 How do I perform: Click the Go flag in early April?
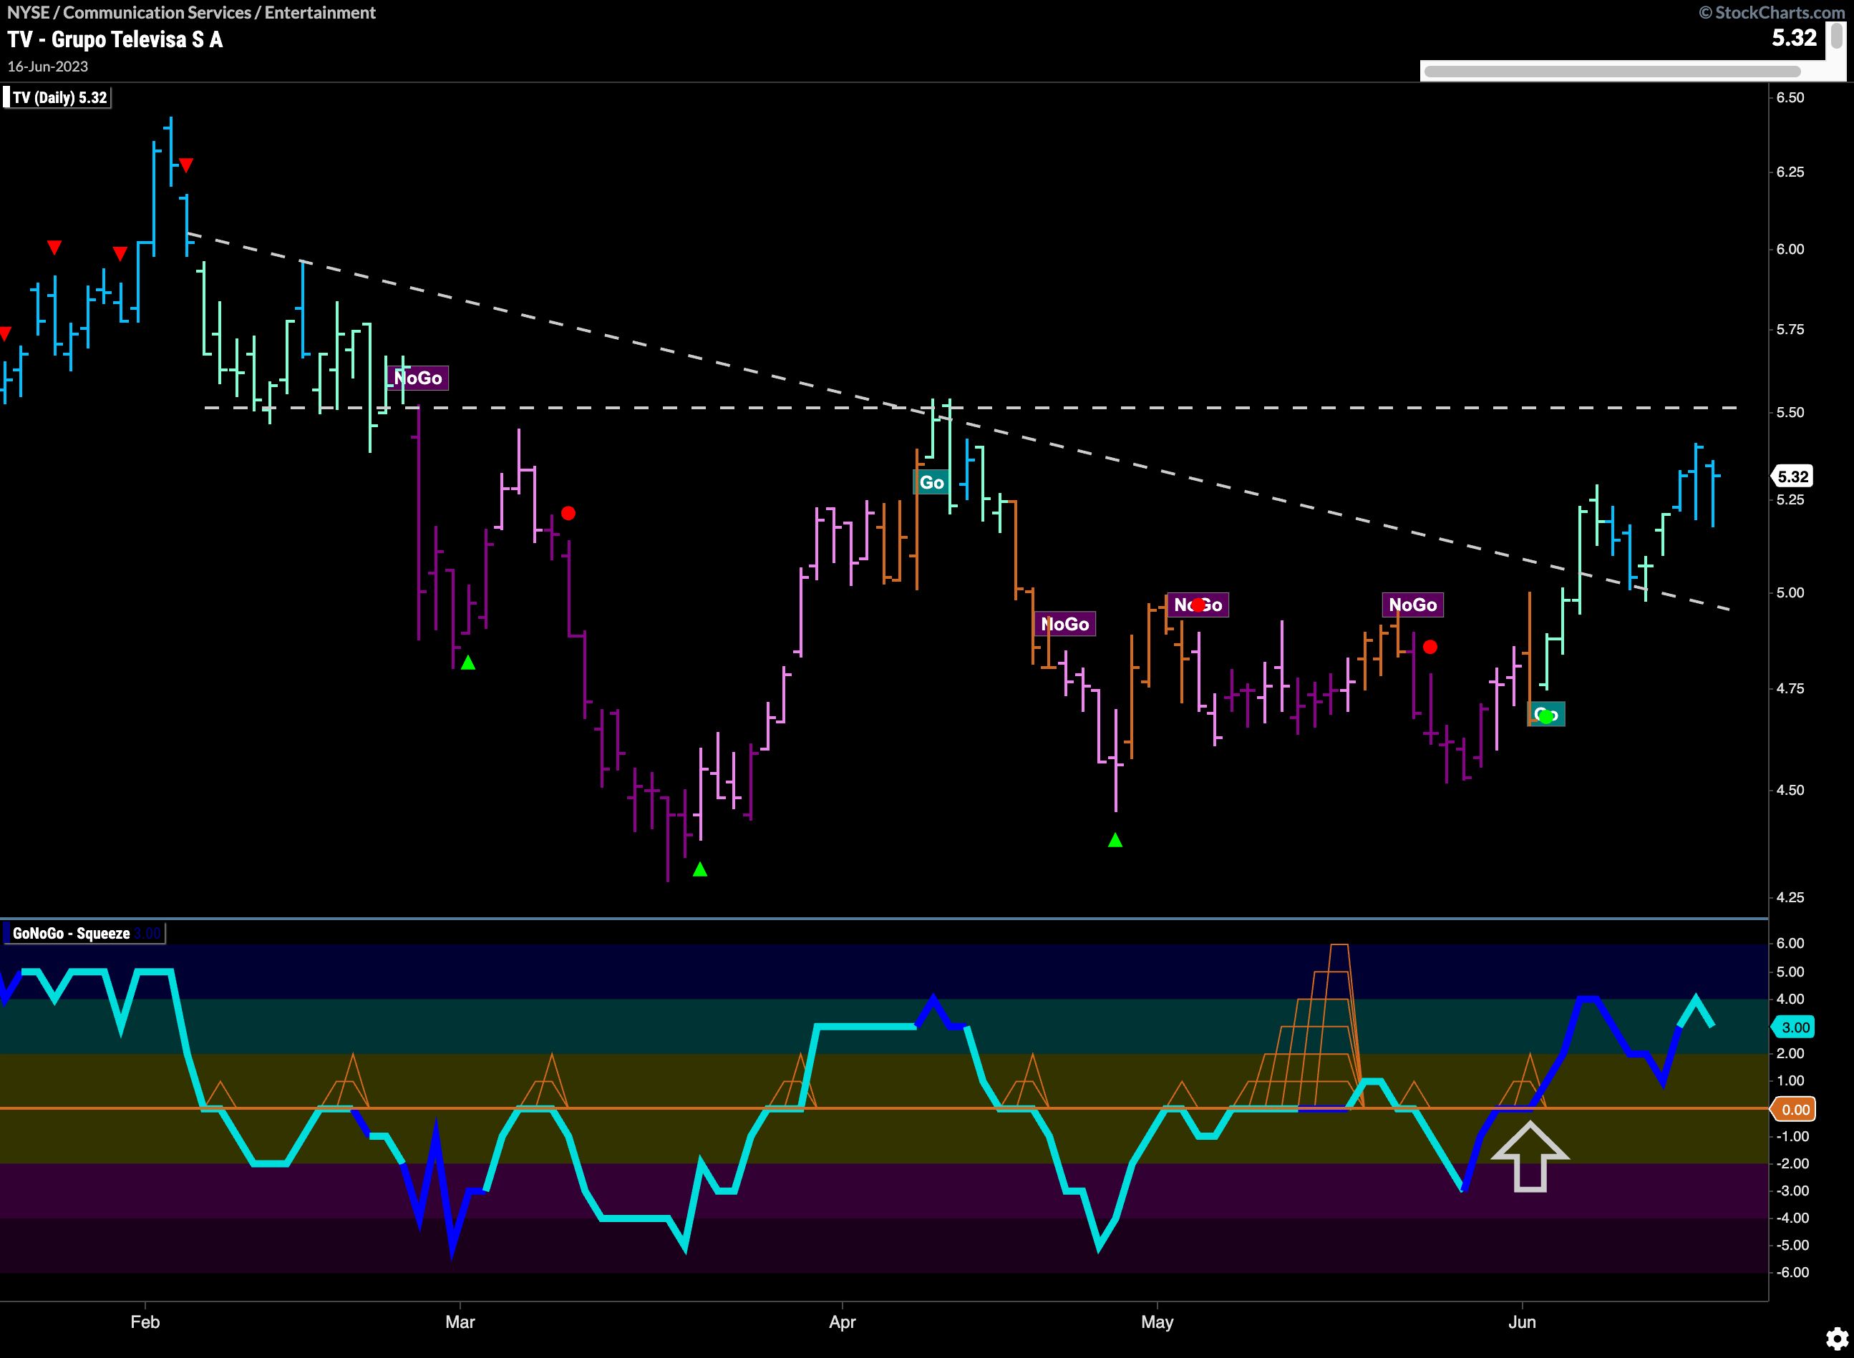(x=931, y=482)
